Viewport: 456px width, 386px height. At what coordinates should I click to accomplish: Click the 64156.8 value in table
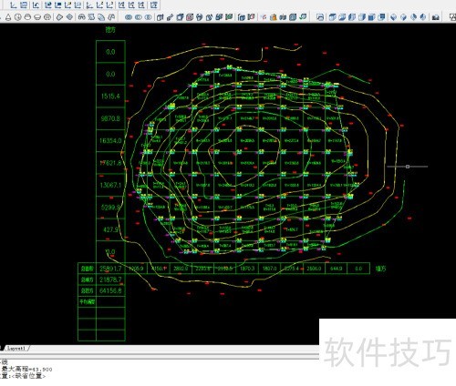coord(110,290)
